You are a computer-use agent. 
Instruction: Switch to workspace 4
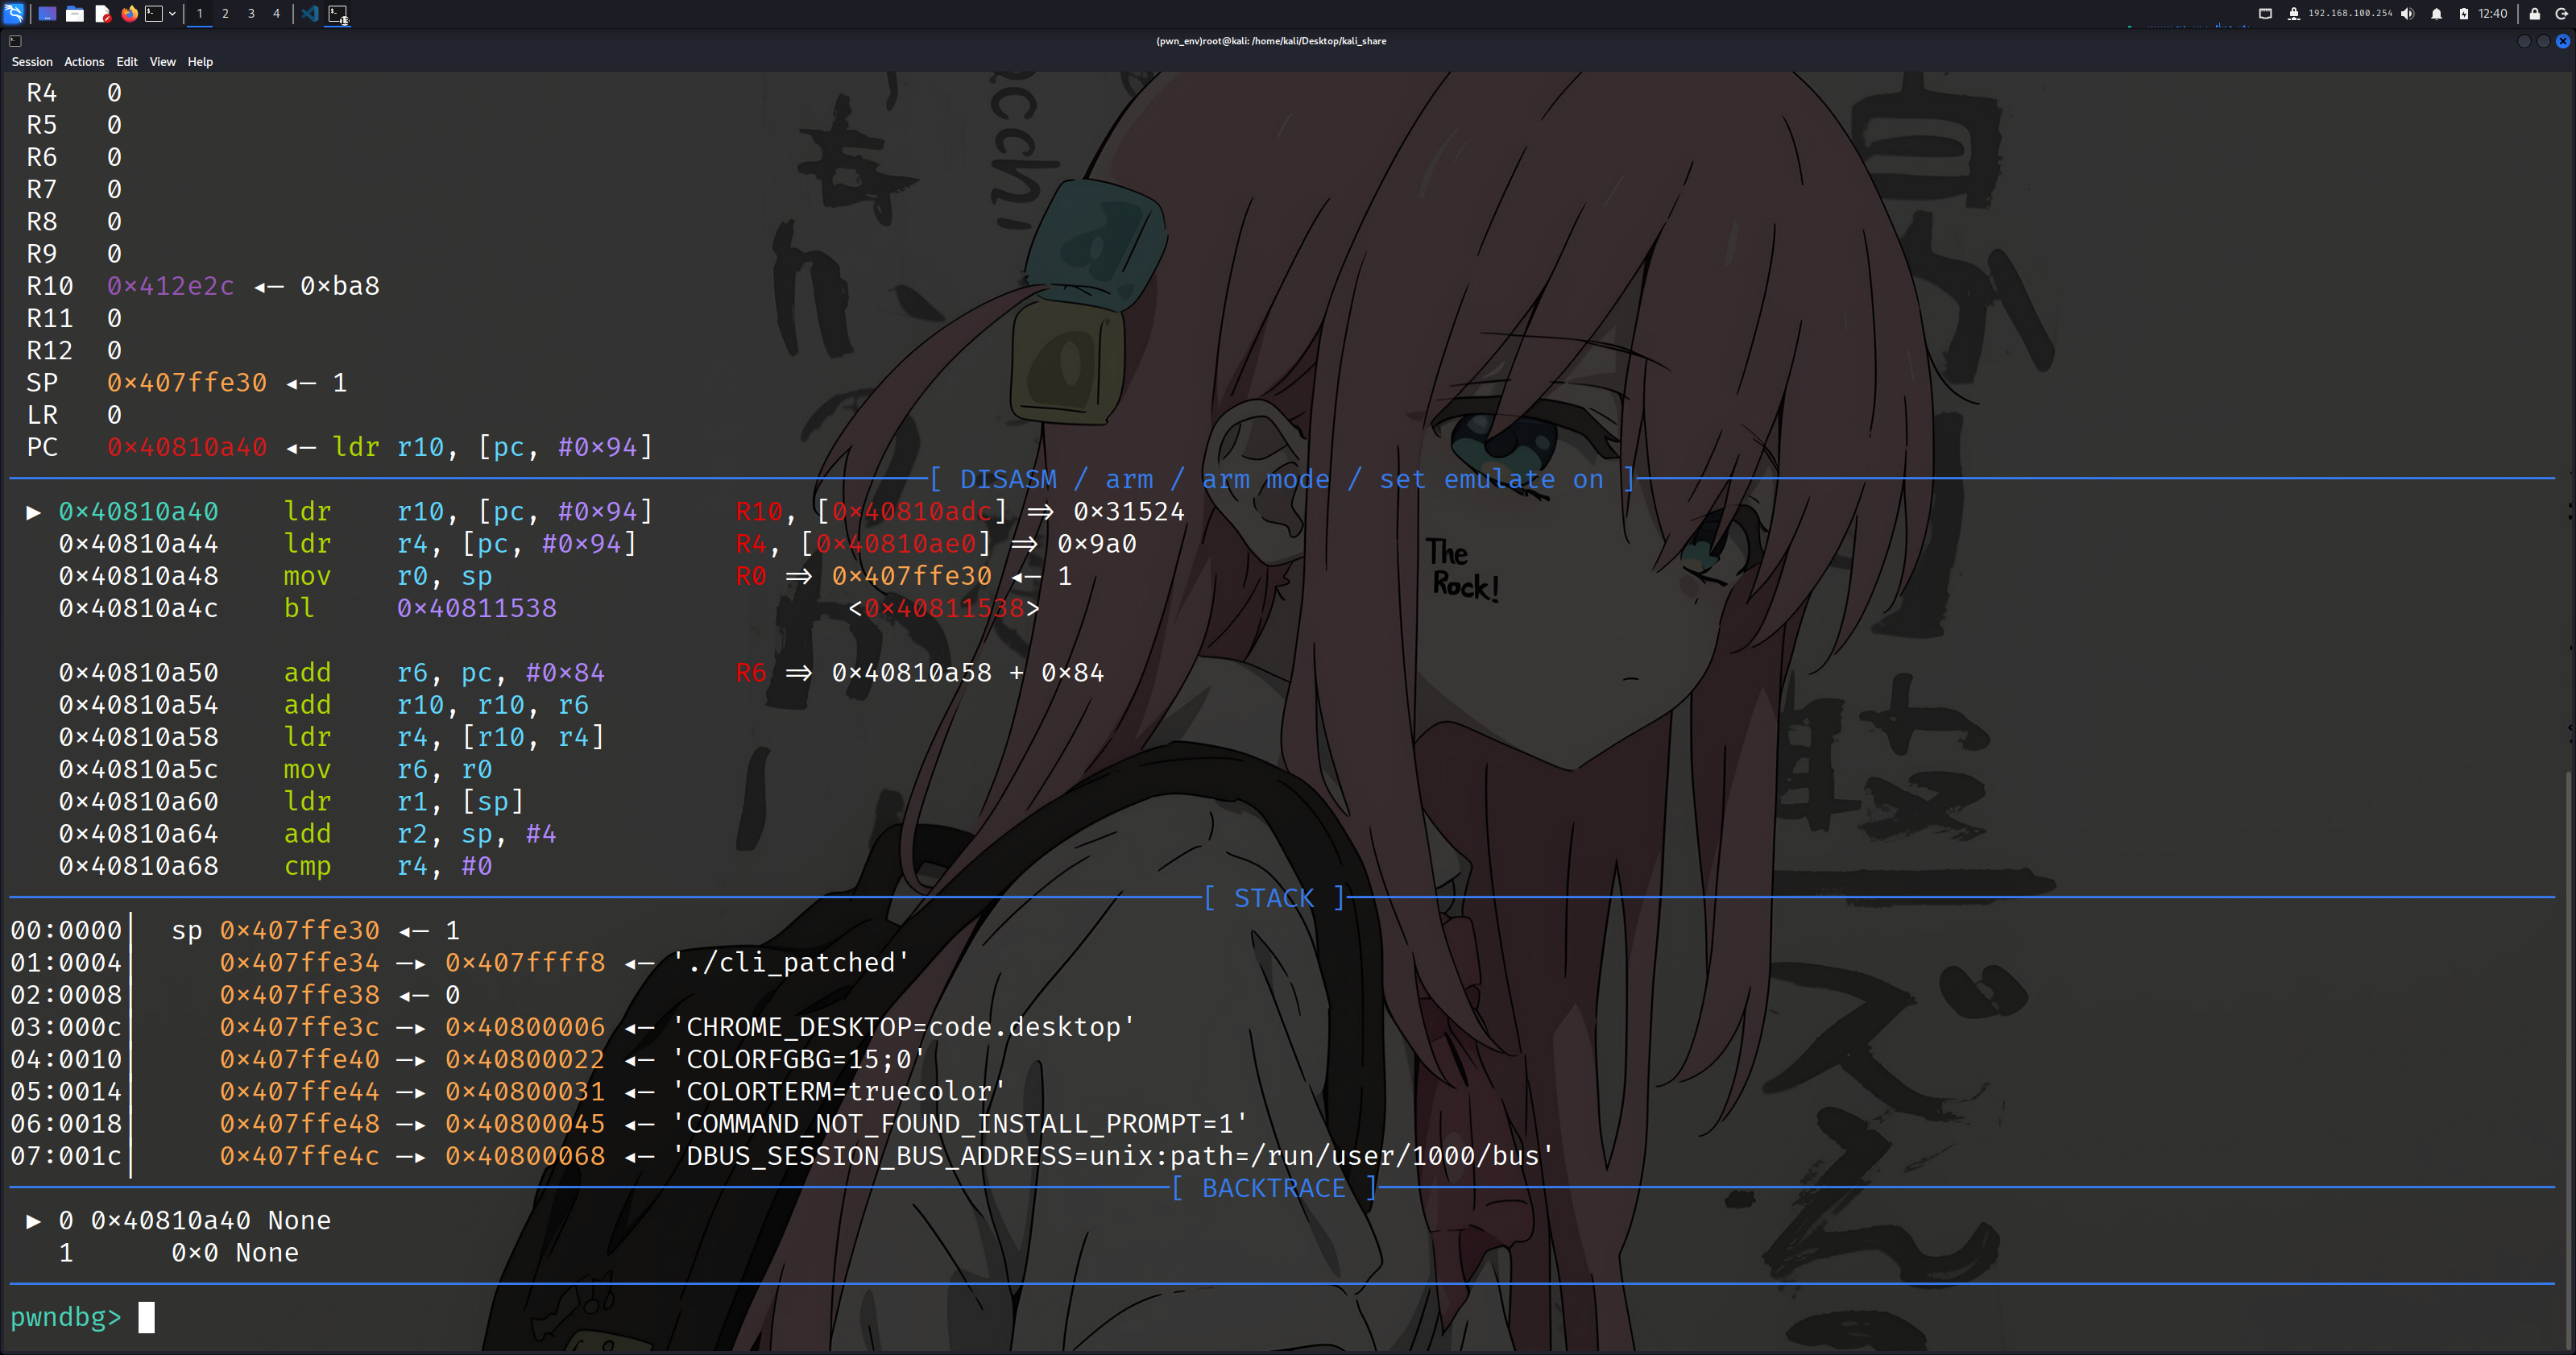(277, 13)
